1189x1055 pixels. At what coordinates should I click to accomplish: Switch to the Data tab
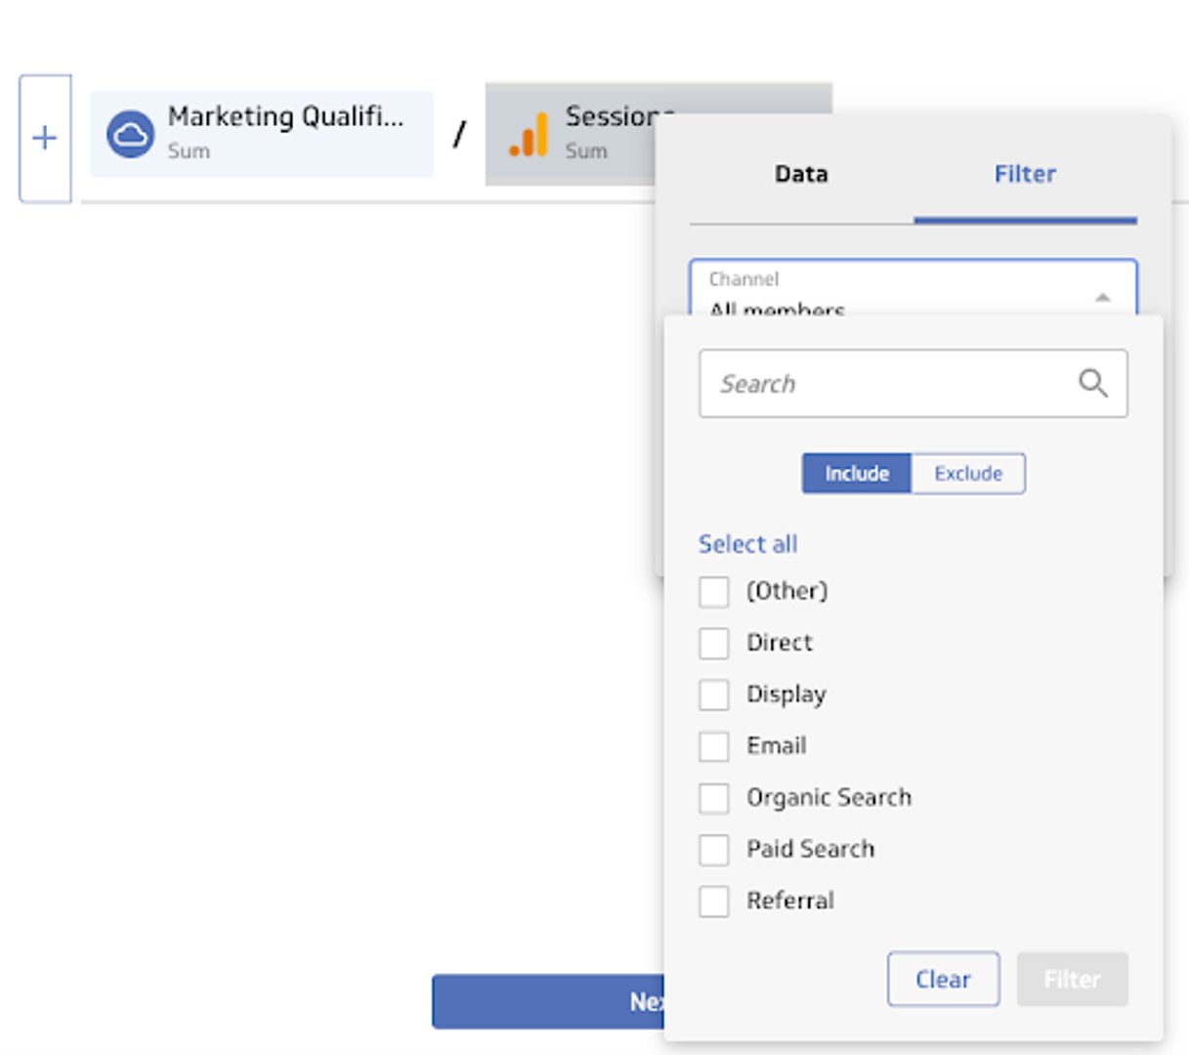(x=801, y=174)
